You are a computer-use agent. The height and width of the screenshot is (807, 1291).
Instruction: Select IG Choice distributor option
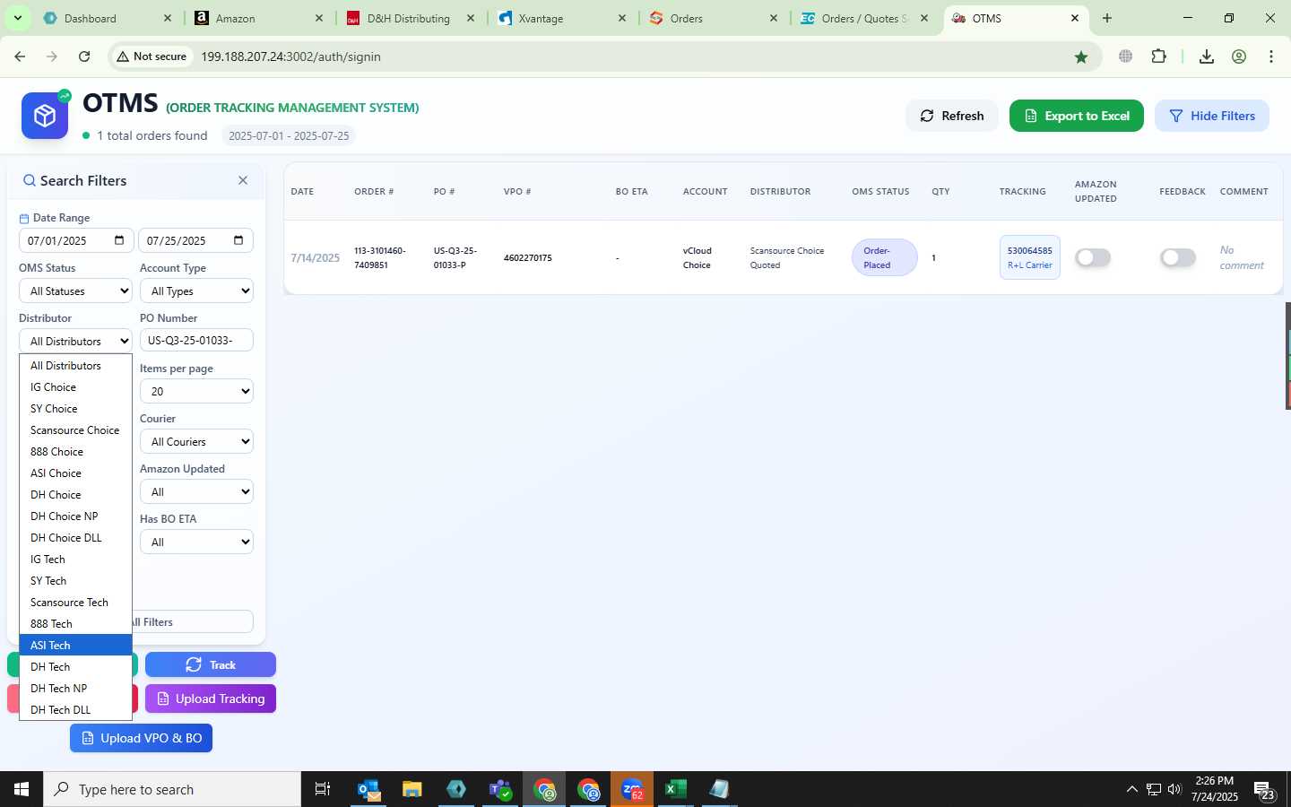point(75,387)
